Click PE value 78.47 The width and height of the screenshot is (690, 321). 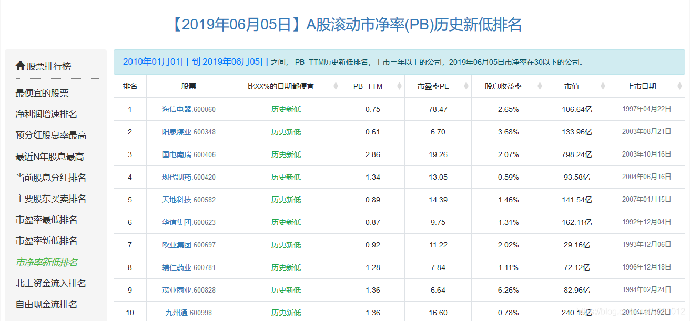click(438, 109)
